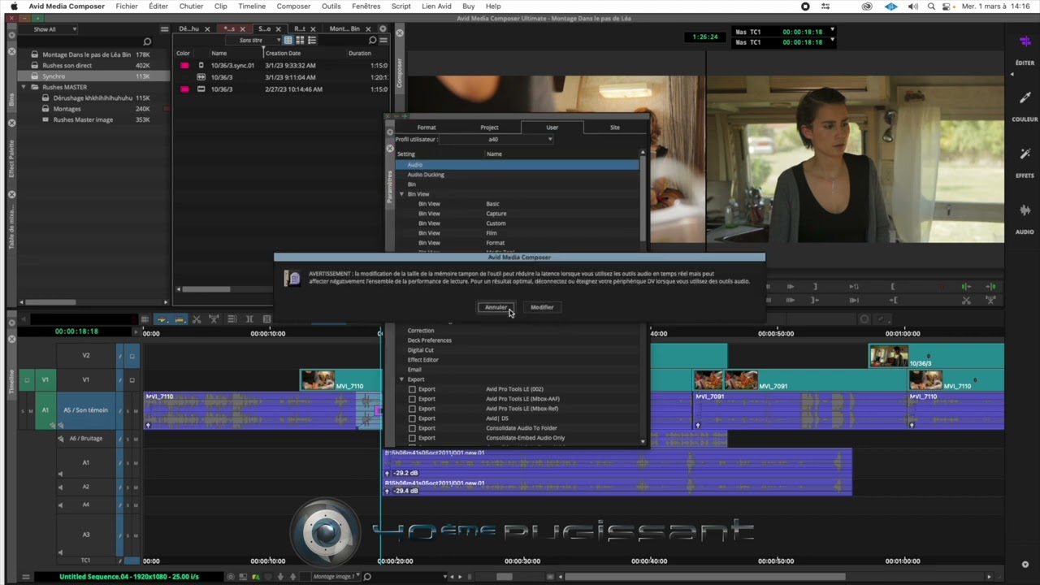
Task: Switch bin to frame view
Action: 300,40
